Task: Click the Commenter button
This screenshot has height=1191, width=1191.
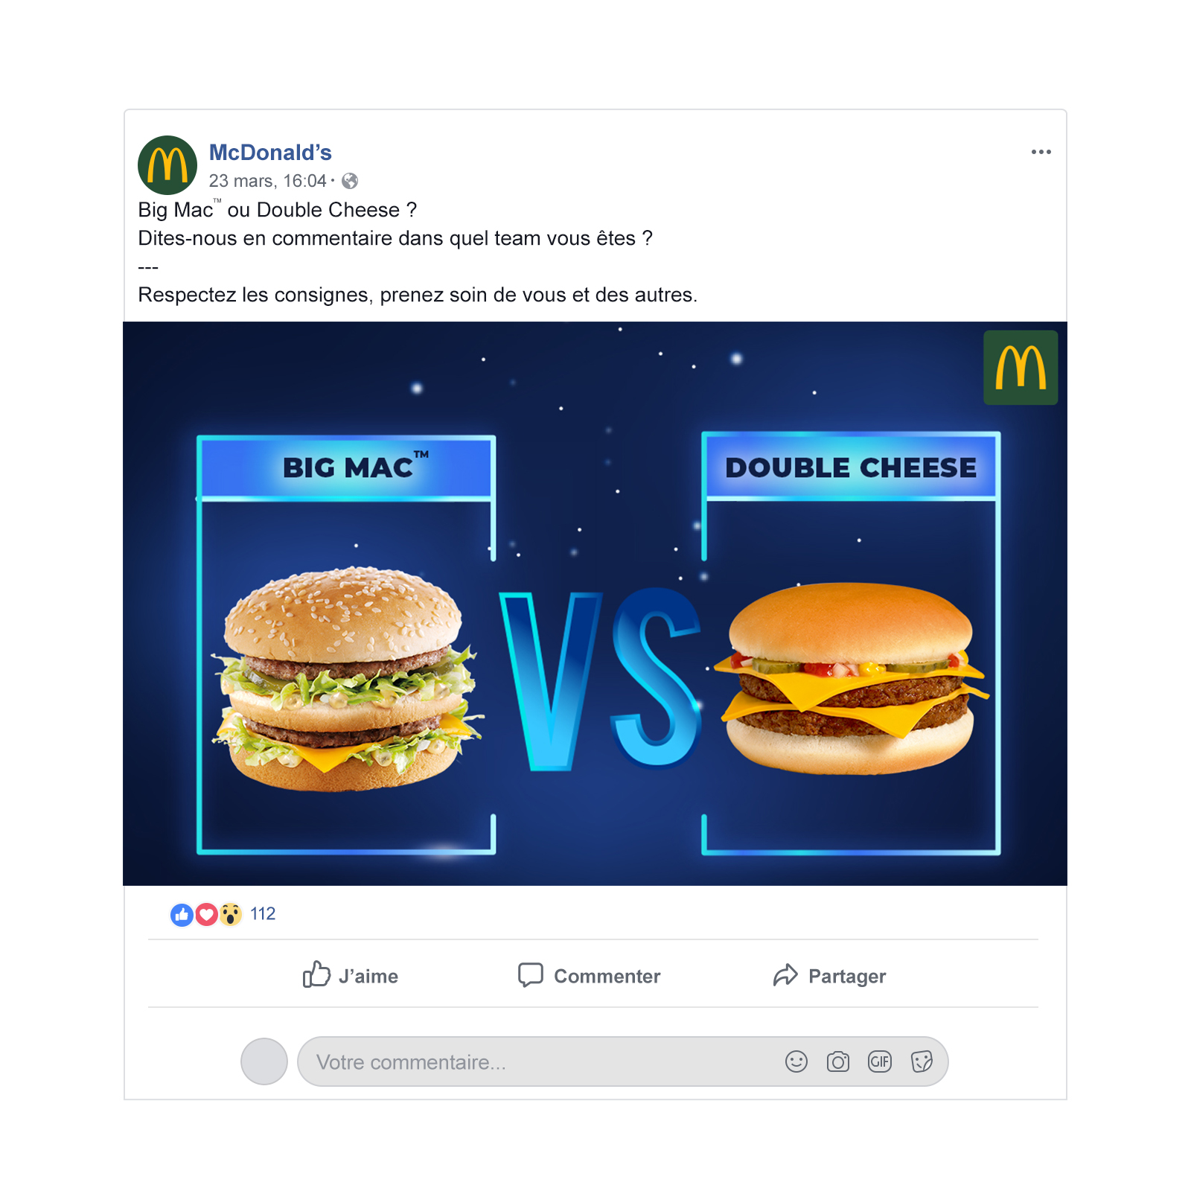Action: [x=590, y=975]
